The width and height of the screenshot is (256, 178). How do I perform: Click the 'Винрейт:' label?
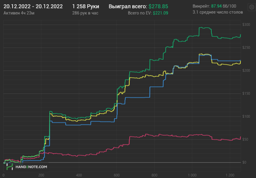click(201, 6)
